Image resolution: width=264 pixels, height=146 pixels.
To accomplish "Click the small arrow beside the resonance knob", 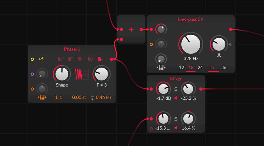I will tap(229, 44).
